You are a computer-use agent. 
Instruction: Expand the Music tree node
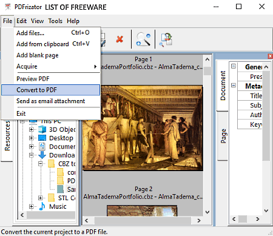click(x=32, y=206)
